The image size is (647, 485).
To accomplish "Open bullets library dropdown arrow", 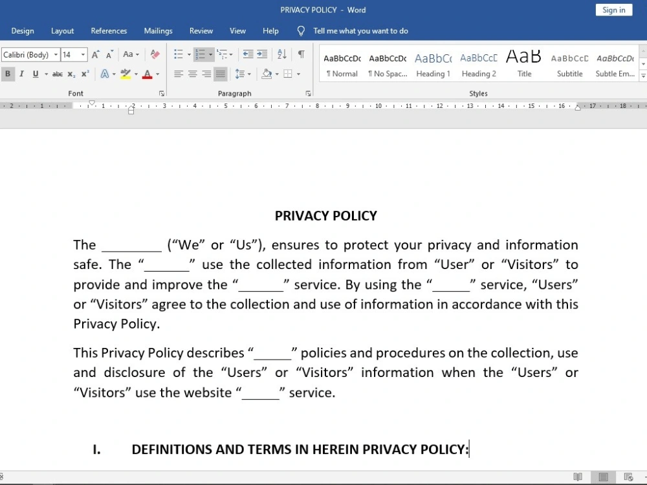I will click(189, 54).
